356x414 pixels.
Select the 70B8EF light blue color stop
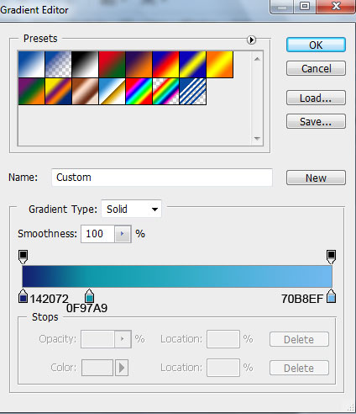pyautogui.click(x=331, y=296)
